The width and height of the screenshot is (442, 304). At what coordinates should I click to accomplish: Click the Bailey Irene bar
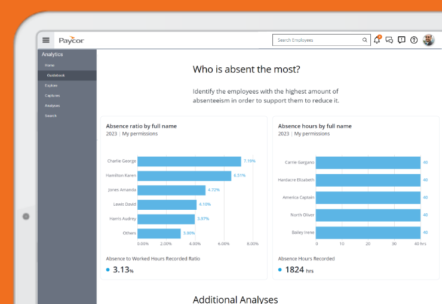point(368,232)
